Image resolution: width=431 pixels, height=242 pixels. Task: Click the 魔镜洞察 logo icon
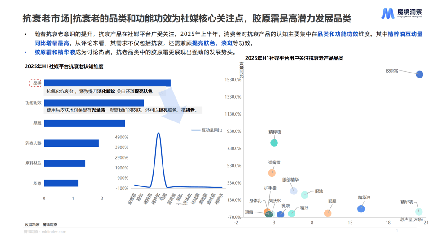click(x=387, y=13)
